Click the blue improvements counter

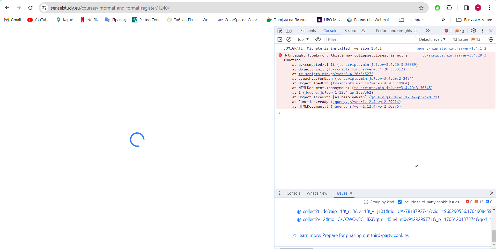tap(489, 202)
